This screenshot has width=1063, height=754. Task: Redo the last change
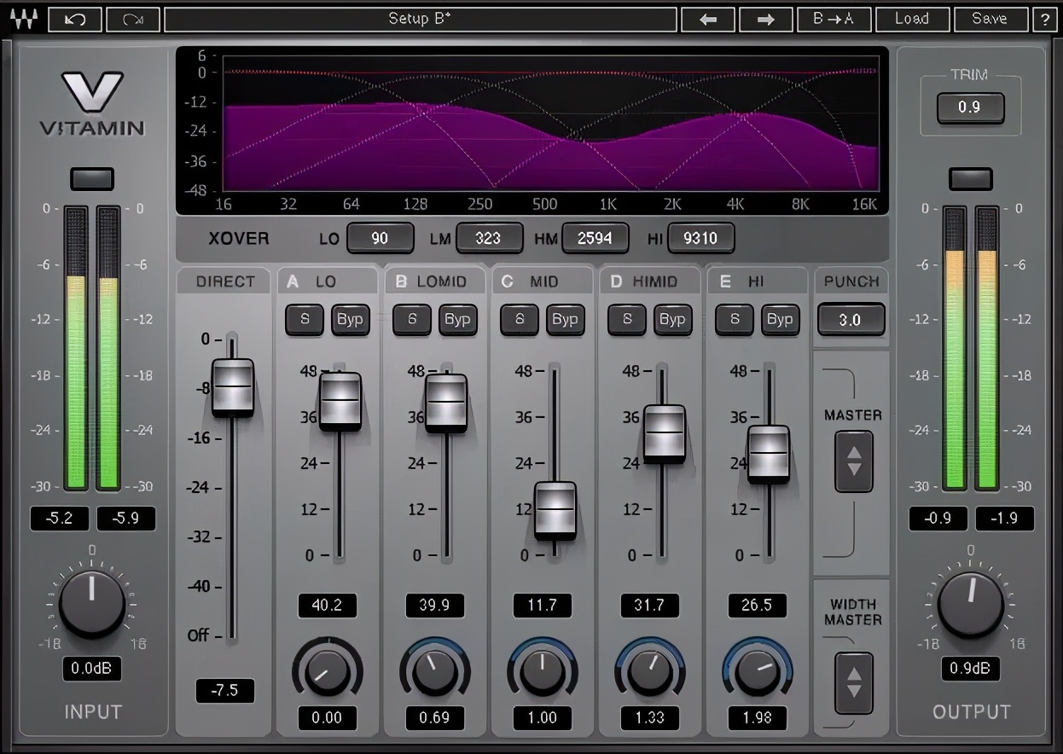[x=132, y=19]
